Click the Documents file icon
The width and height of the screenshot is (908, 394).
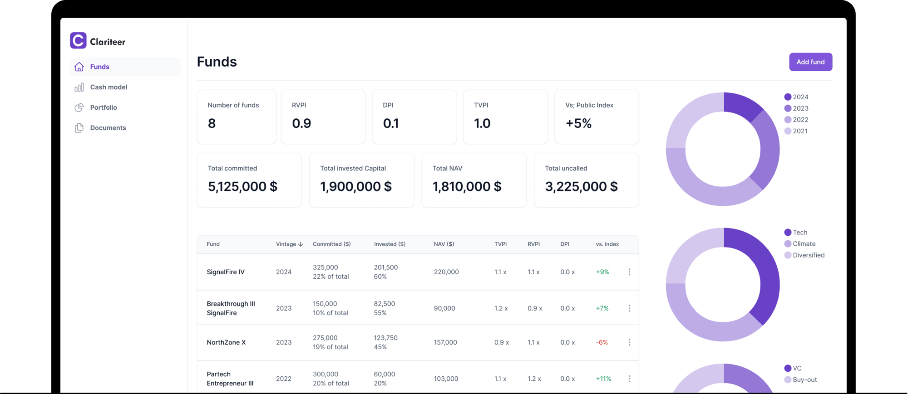(x=79, y=128)
